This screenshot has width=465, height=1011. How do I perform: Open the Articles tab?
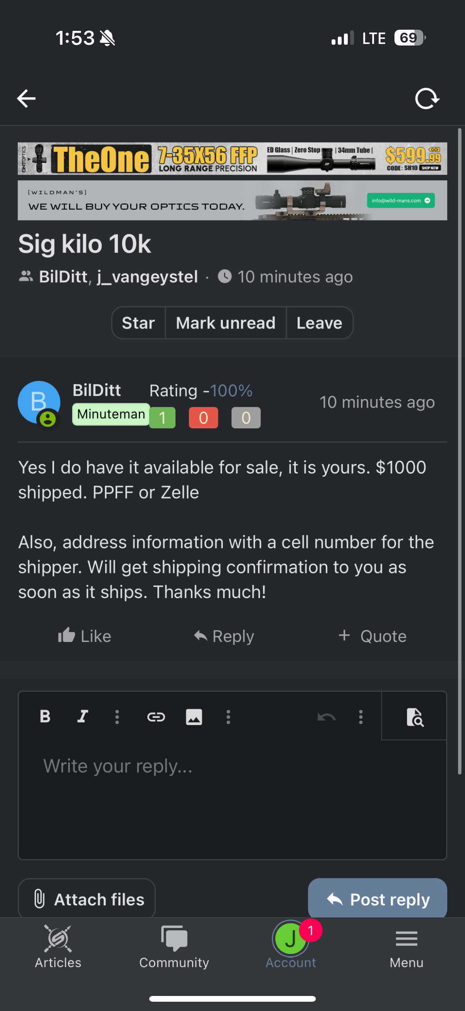(58, 946)
